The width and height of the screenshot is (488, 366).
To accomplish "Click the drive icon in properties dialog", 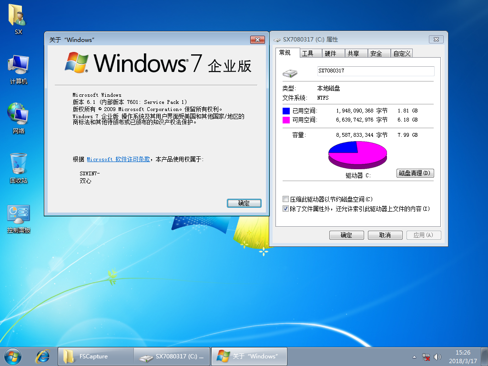I will 290,73.
